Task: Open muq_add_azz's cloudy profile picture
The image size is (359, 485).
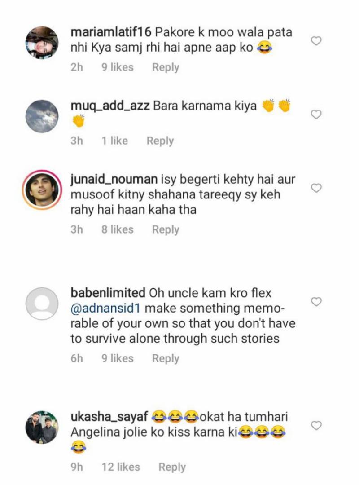Action: (x=42, y=116)
